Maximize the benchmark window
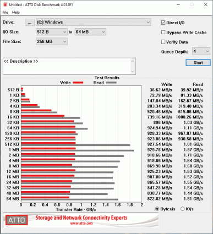 pyautogui.click(x=192, y=4)
